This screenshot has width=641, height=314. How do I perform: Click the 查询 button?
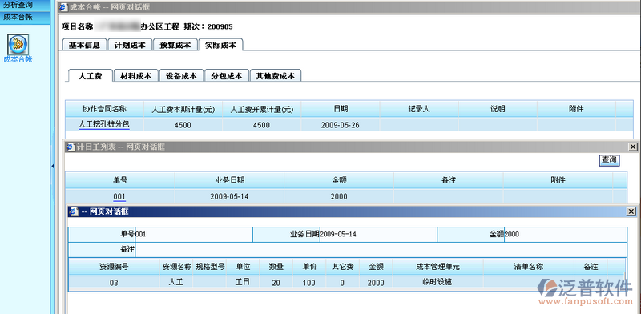pyautogui.click(x=609, y=160)
